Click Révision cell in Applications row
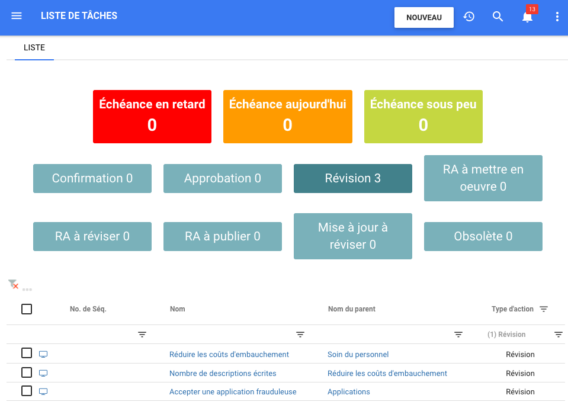The width and height of the screenshot is (568, 405). pos(520,391)
